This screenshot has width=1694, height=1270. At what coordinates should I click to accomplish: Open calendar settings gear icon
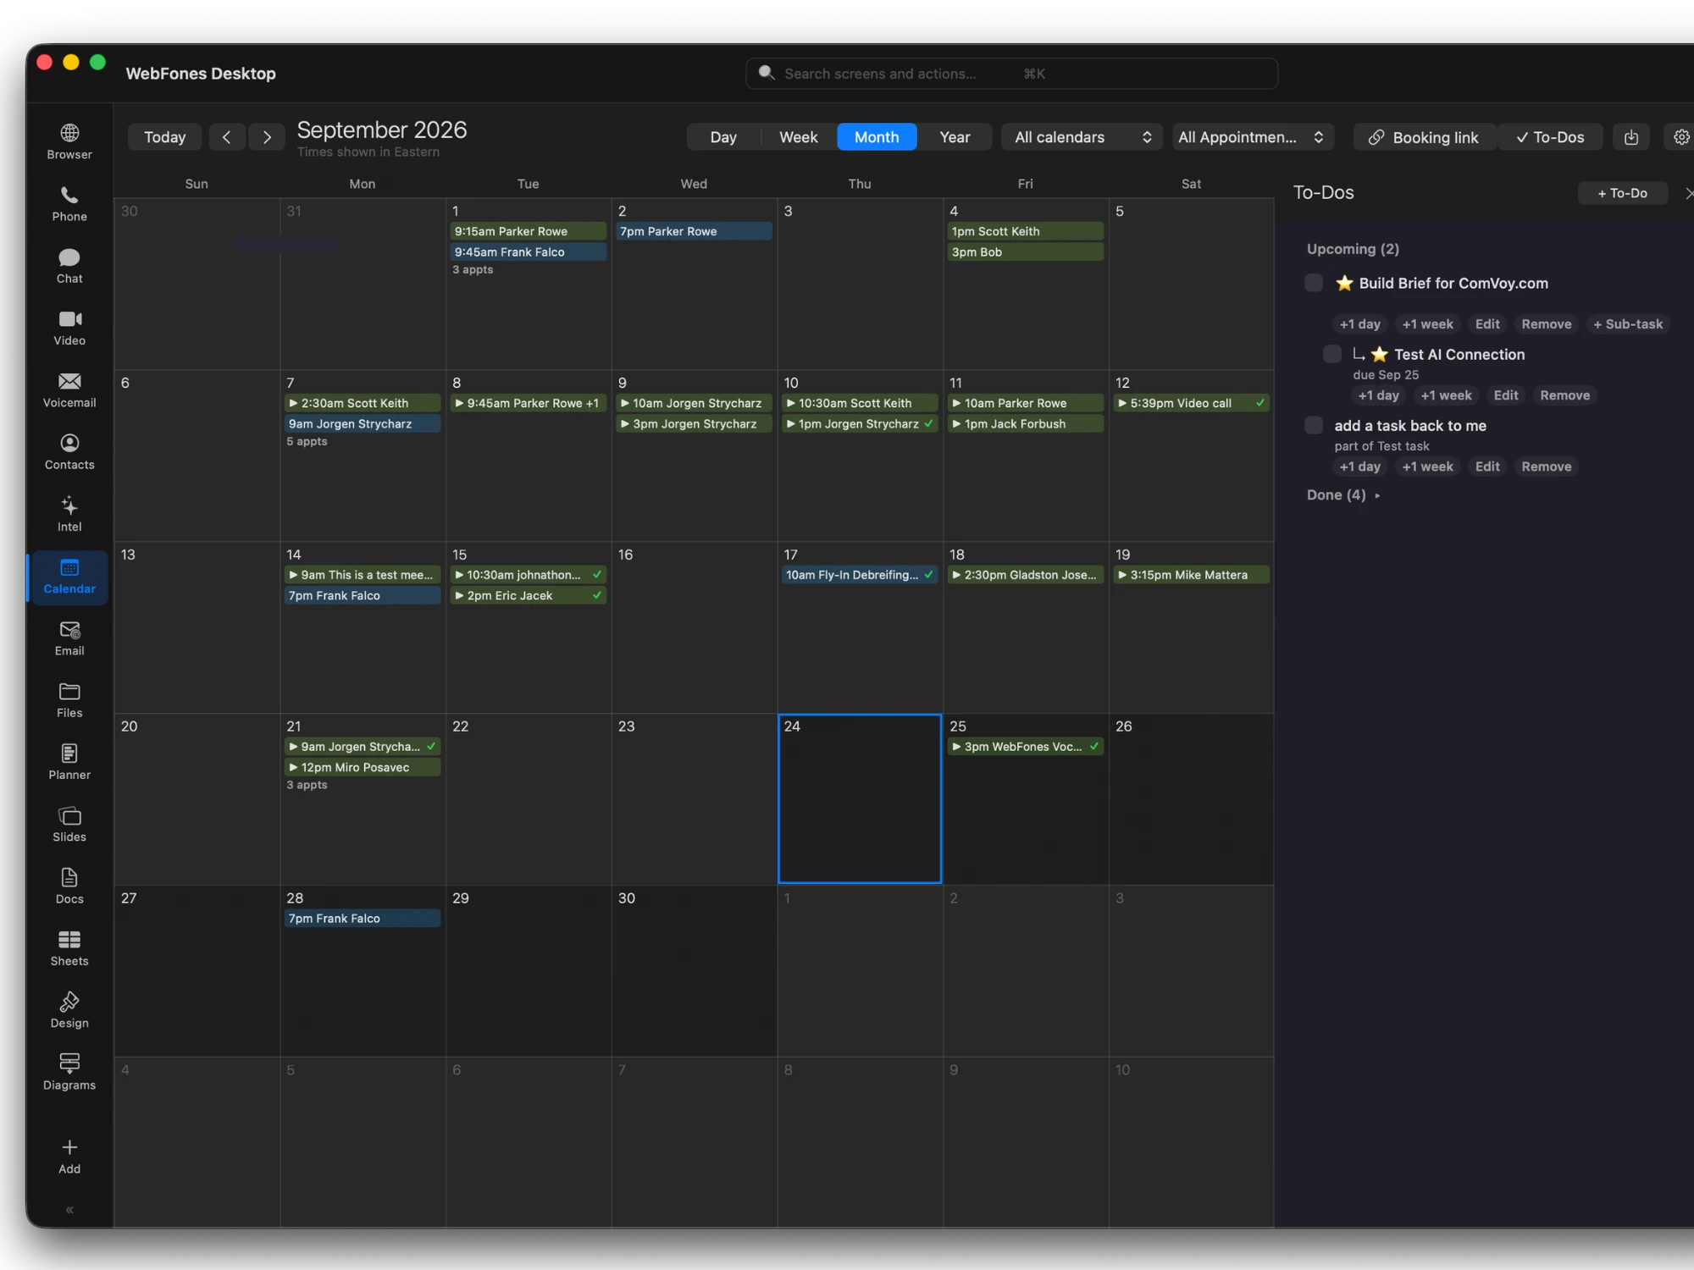[1681, 137]
